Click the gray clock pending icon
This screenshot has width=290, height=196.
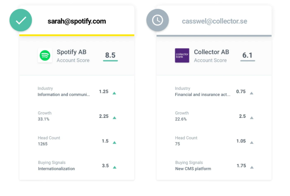pyautogui.click(x=157, y=20)
